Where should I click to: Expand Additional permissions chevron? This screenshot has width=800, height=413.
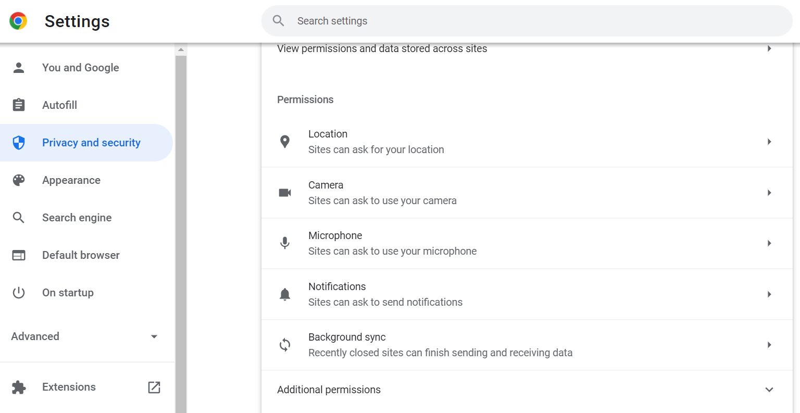click(x=769, y=390)
